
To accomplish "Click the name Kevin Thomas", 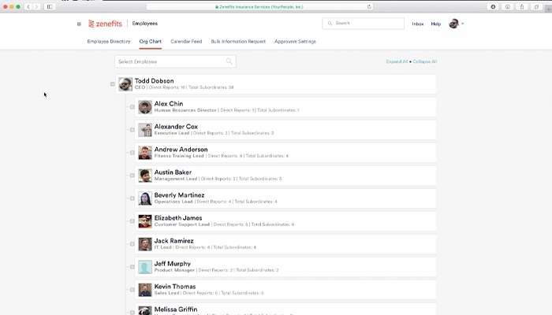I will coord(175,287).
